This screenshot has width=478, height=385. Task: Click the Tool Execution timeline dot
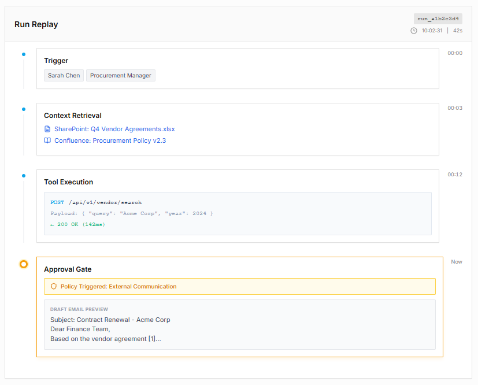[x=24, y=176]
